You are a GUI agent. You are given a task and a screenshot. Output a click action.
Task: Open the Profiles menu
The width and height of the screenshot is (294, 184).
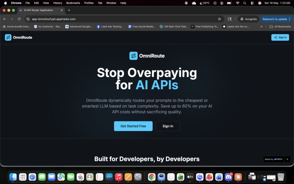[89, 3]
